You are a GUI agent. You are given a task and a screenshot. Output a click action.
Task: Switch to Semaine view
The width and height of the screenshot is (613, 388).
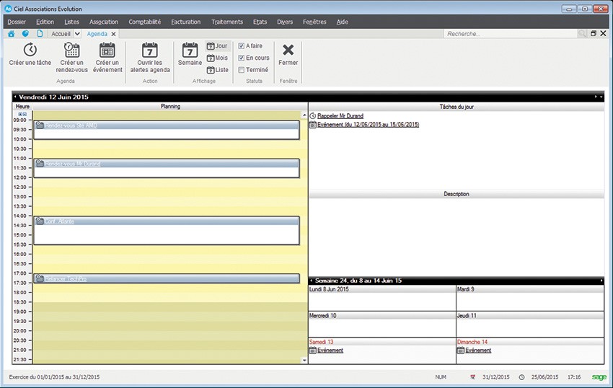190,50
